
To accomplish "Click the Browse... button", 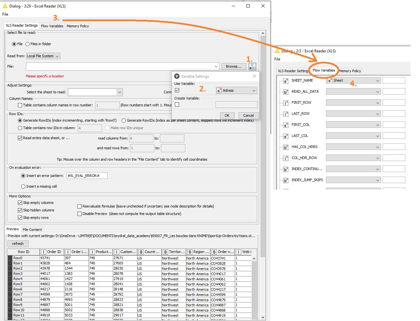I will click(233, 66).
